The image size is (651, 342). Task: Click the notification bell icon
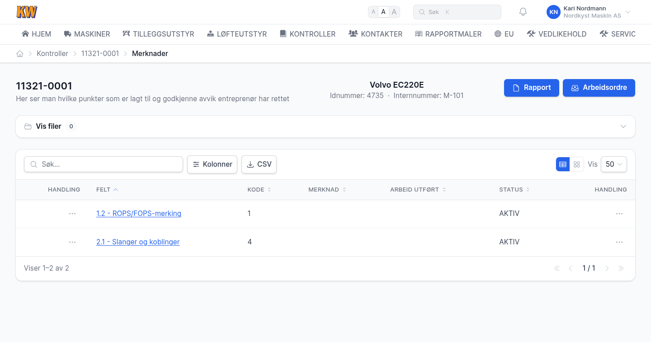523,12
